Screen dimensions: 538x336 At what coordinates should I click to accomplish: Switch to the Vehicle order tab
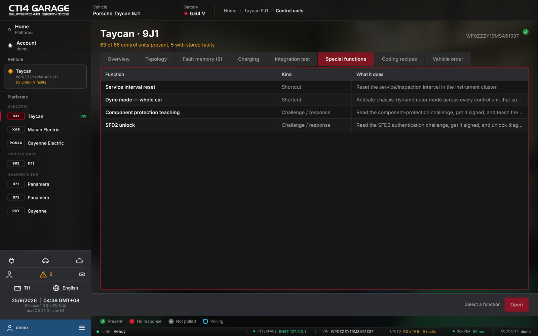tap(448, 59)
